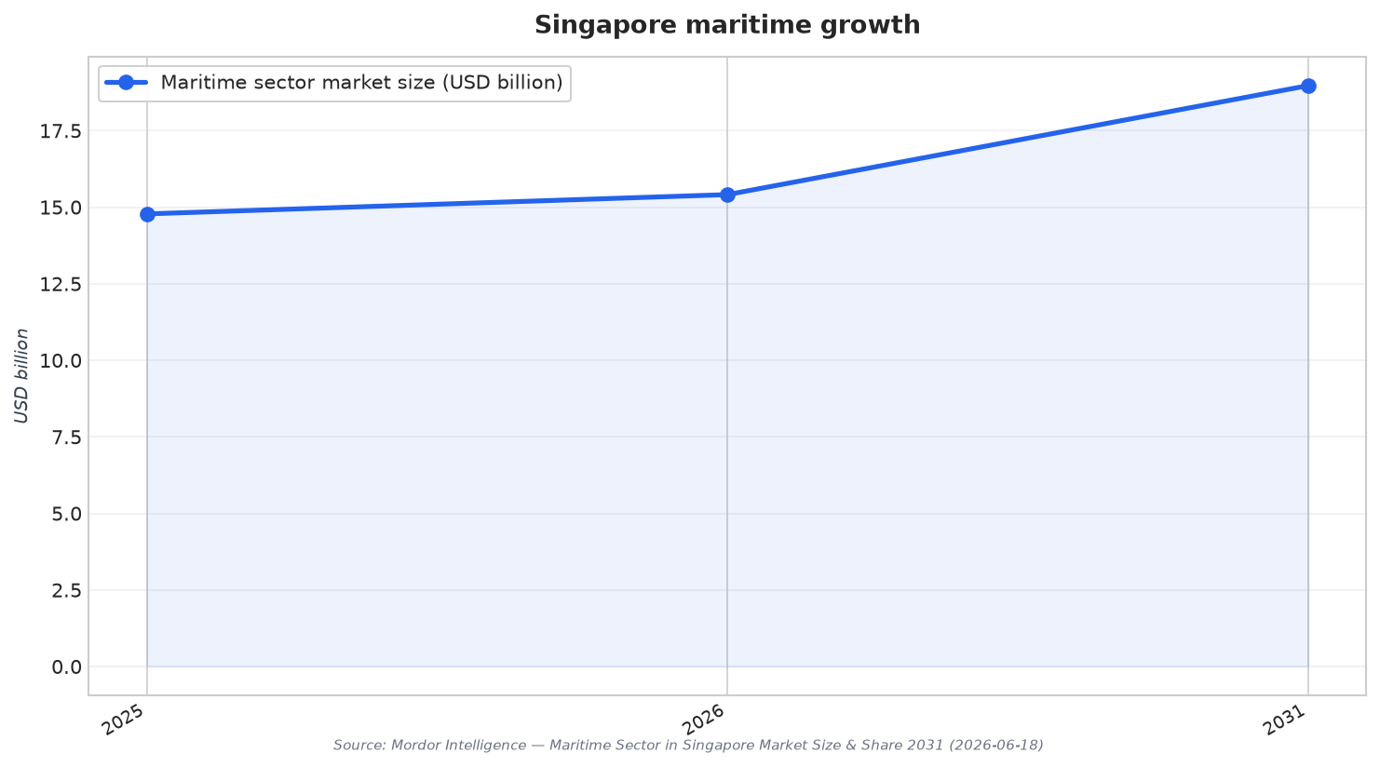Click the "5.0" y-axis tick label
The height and width of the screenshot is (767, 1380).
[x=65, y=514]
